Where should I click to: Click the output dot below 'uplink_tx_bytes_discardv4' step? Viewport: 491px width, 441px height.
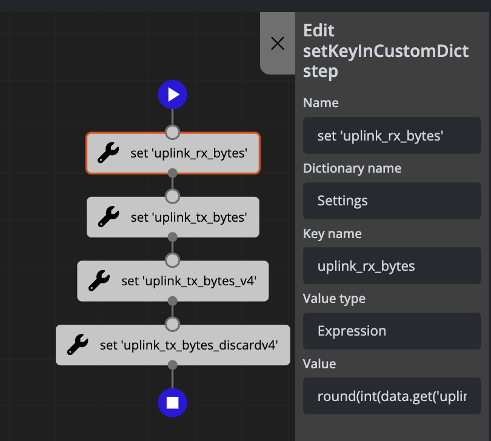pyautogui.click(x=173, y=365)
